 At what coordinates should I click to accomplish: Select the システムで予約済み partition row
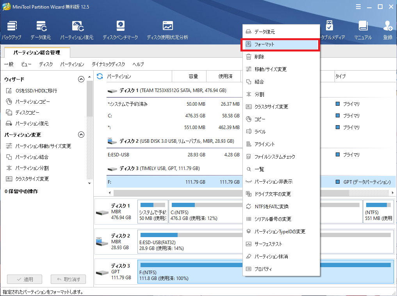pos(174,104)
